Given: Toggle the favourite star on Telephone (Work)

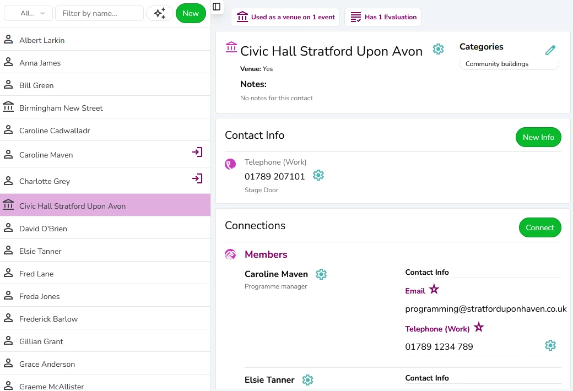Looking at the screenshot, I should pos(478,327).
